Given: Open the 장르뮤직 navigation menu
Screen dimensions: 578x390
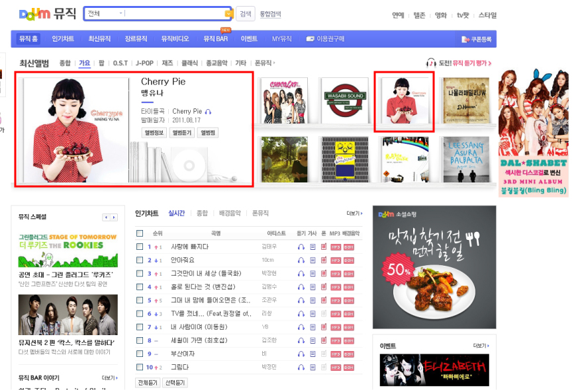Looking at the screenshot, I should (x=136, y=38).
